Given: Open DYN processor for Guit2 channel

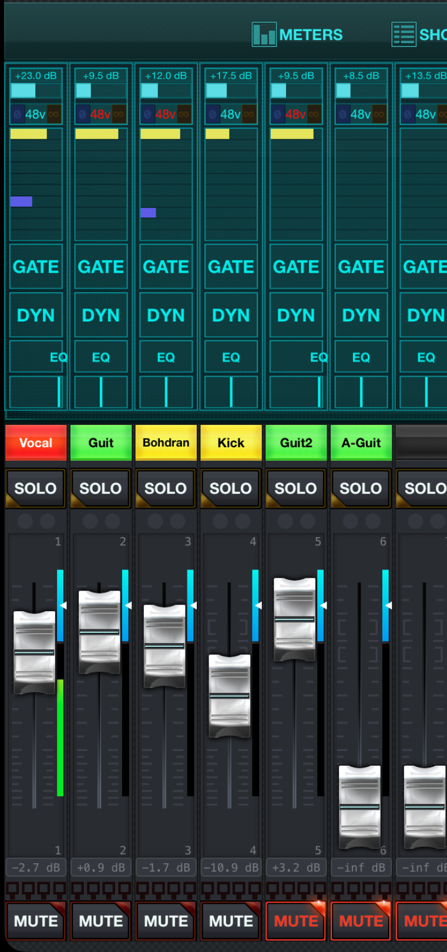Looking at the screenshot, I should (x=297, y=315).
